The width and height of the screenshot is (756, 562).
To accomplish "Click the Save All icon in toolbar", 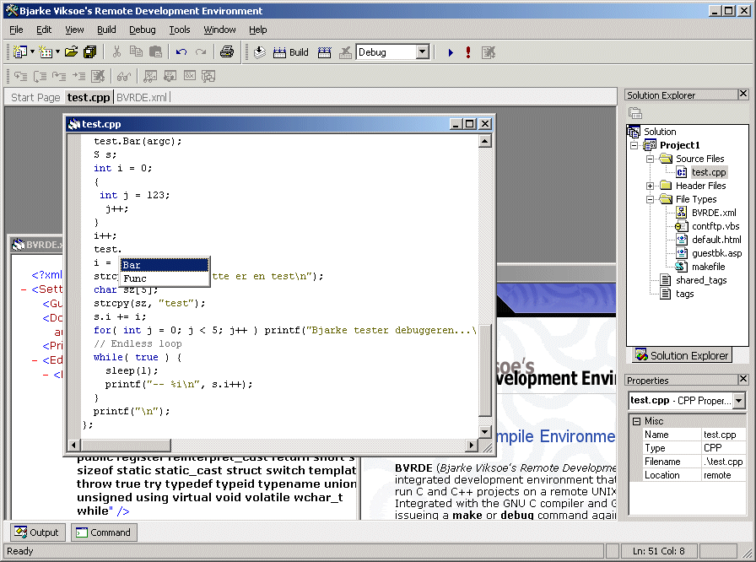I will click(90, 52).
